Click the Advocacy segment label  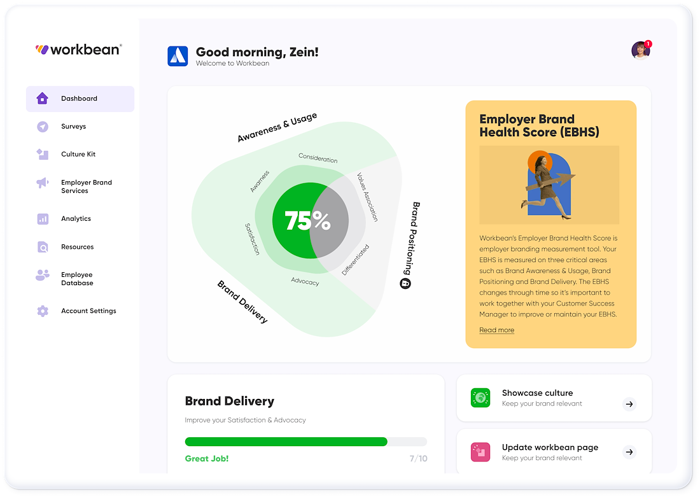305,281
